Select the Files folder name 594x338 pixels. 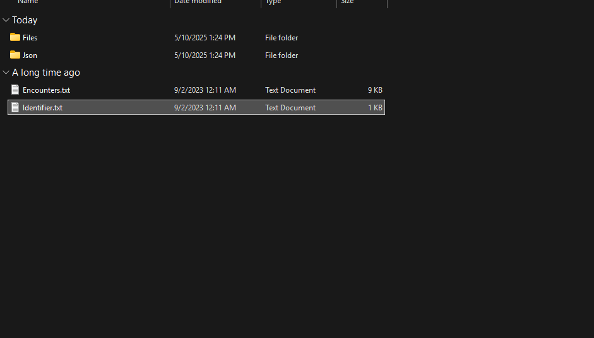coord(30,38)
